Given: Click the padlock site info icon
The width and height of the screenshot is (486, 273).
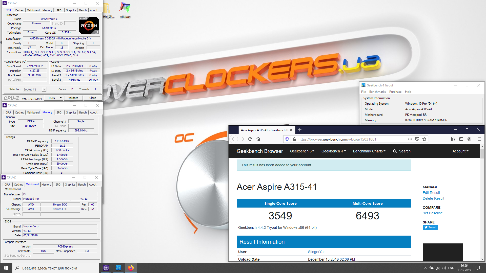Looking at the screenshot, I should pyautogui.click(x=294, y=139).
